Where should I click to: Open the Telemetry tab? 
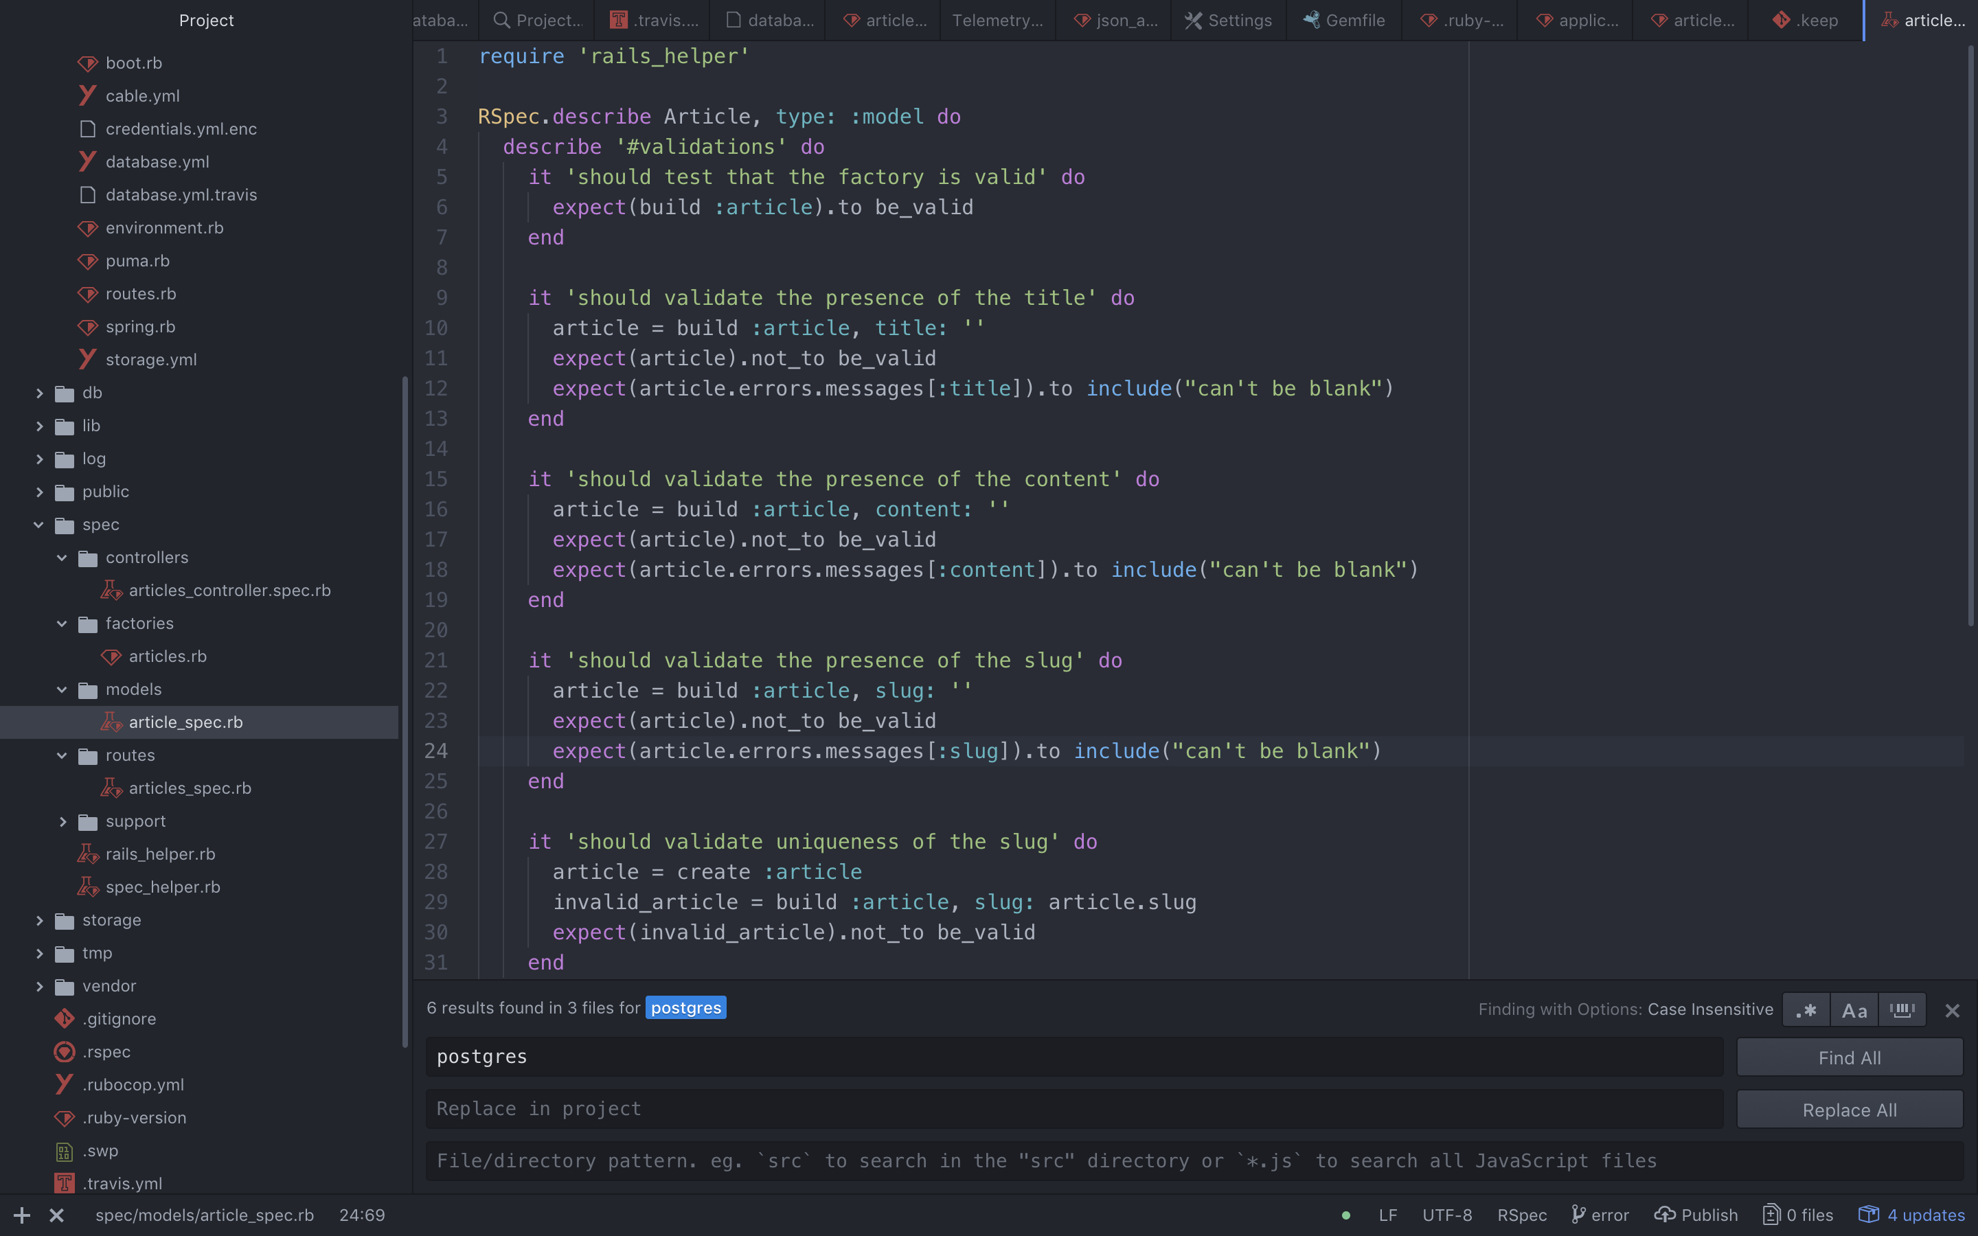998,21
